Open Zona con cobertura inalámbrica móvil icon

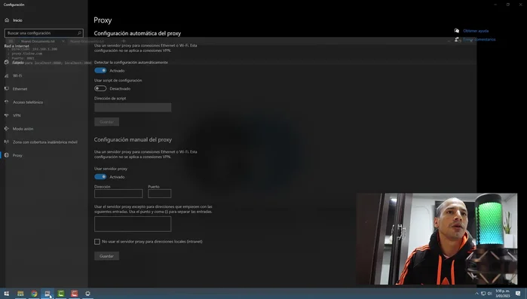[x=6, y=142]
